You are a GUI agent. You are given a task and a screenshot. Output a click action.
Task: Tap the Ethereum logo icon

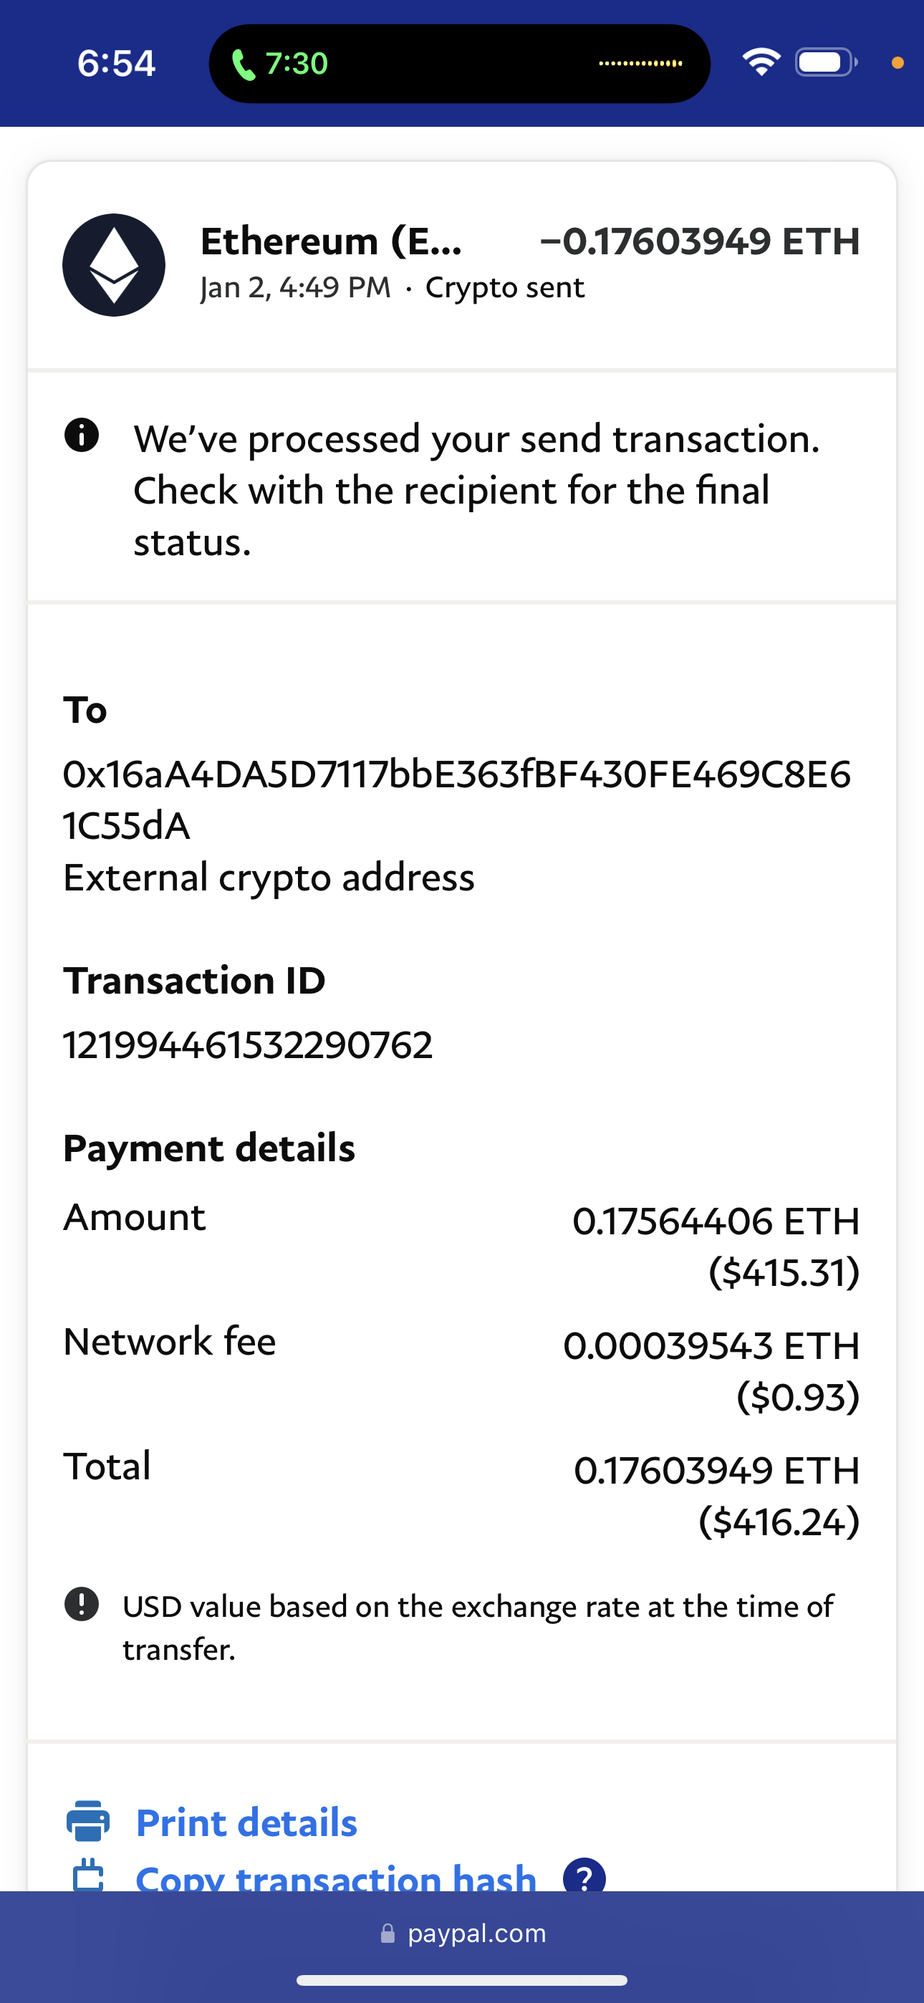click(x=114, y=265)
